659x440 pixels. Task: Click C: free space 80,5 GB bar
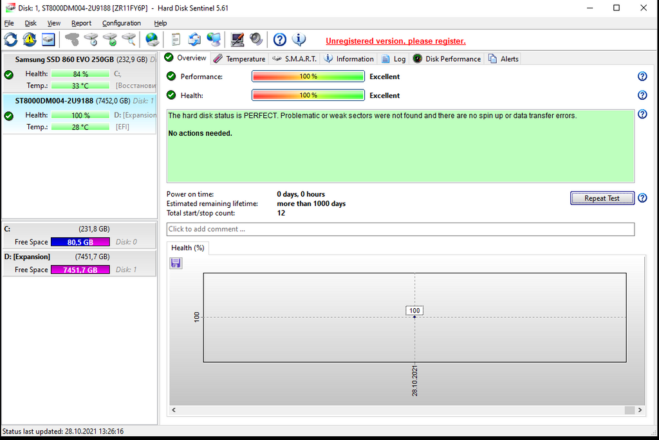click(80, 242)
